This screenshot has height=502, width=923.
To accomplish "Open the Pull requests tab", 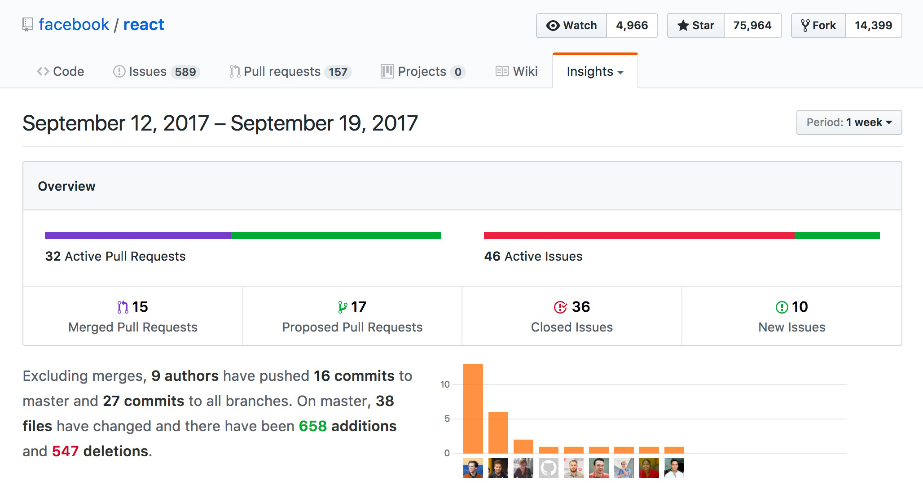I will tap(290, 71).
